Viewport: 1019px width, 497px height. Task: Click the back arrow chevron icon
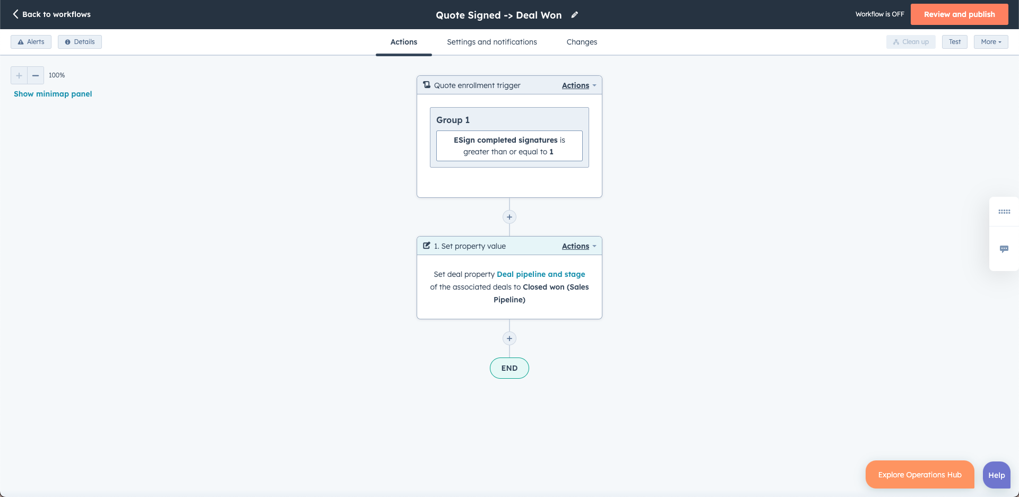pos(15,14)
